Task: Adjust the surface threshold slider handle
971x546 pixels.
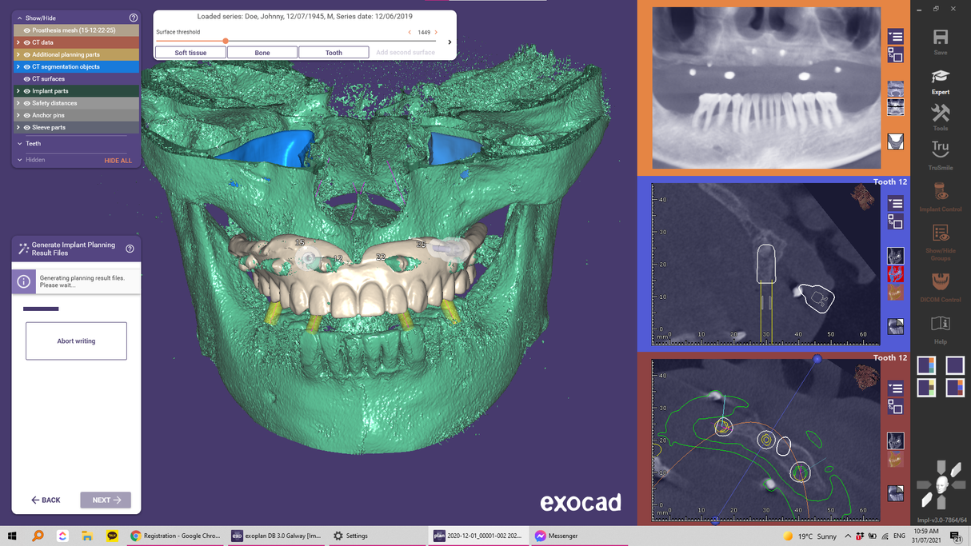Action: [x=226, y=39]
